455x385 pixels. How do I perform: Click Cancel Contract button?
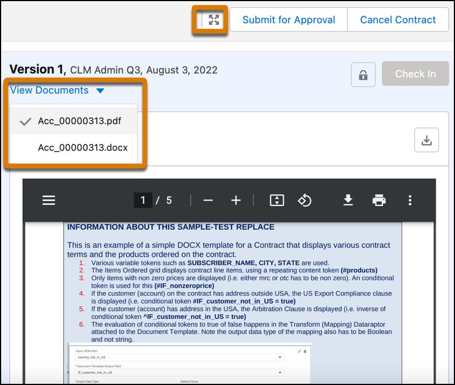(398, 20)
